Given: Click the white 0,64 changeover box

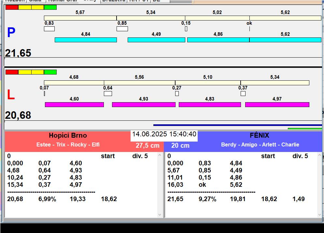Looking at the screenshot, I should [108, 94].
